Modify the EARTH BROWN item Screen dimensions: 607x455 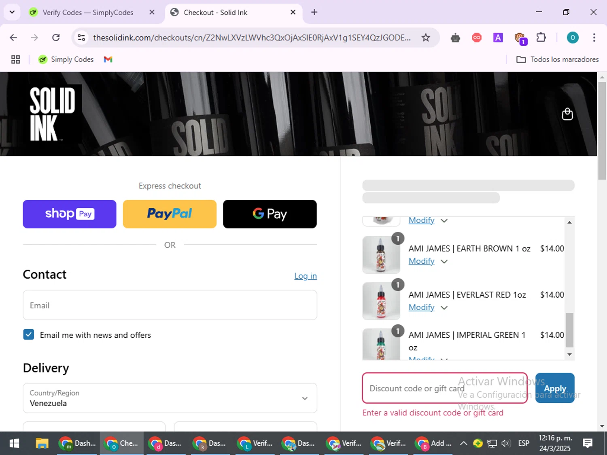tap(421, 261)
